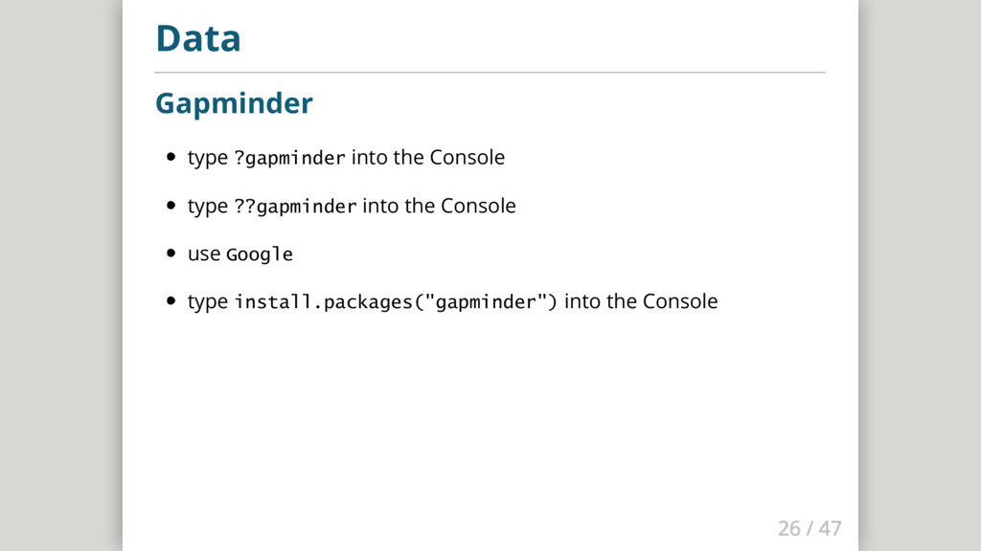
Task: Click the word "type" in first bullet
Action: [208, 159]
